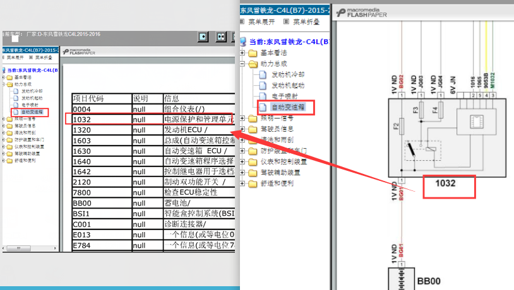Select 防护装置和车门 label in left window tree
The width and height of the screenshot is (514, 290).
(29, 140)
